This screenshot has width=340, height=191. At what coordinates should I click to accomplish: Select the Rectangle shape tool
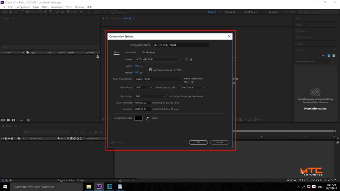tap(40, 12)
